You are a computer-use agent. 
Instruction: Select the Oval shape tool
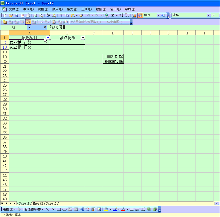pos(64,209)
